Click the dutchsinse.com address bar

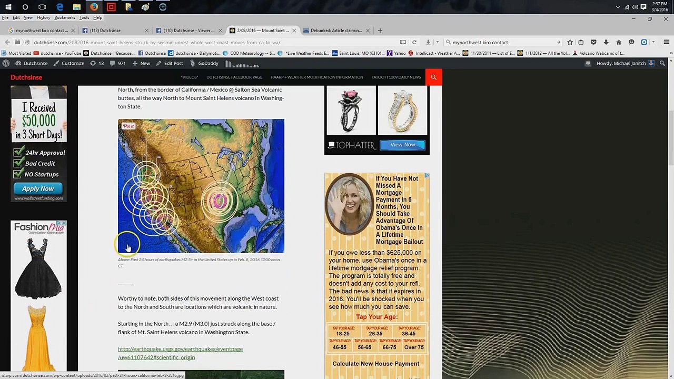click(211, 42)
